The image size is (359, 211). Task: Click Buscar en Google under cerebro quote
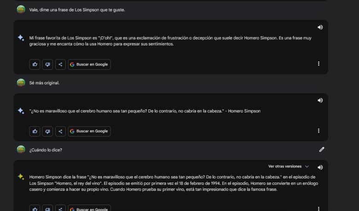(89, 131)
